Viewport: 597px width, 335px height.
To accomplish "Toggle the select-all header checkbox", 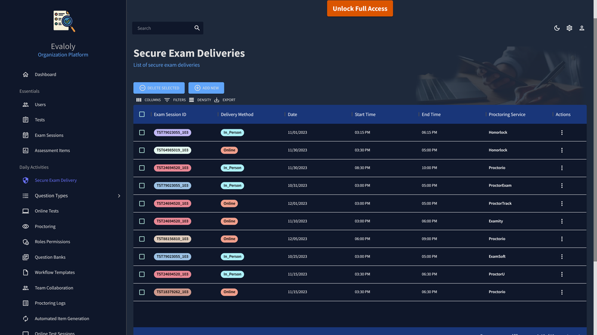I will pos(141,114).
